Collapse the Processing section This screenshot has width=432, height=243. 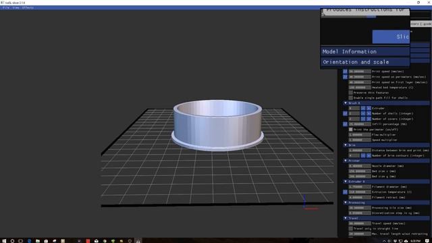[385, 202]
